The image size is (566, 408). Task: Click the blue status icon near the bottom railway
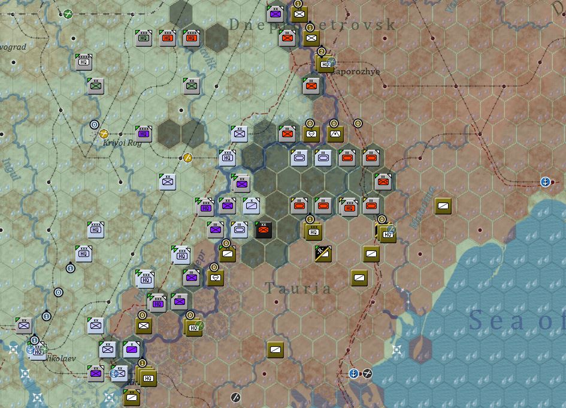pyautogui.click(x=353, y=374)
